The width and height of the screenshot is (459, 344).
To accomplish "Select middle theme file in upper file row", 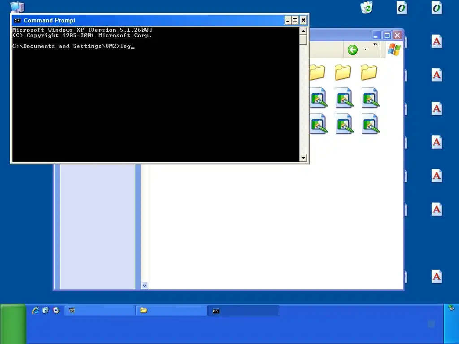I will (345, 98).
